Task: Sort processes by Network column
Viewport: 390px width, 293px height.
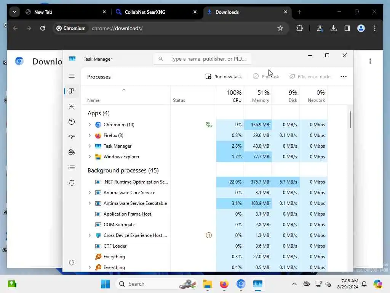Action: 314,96
